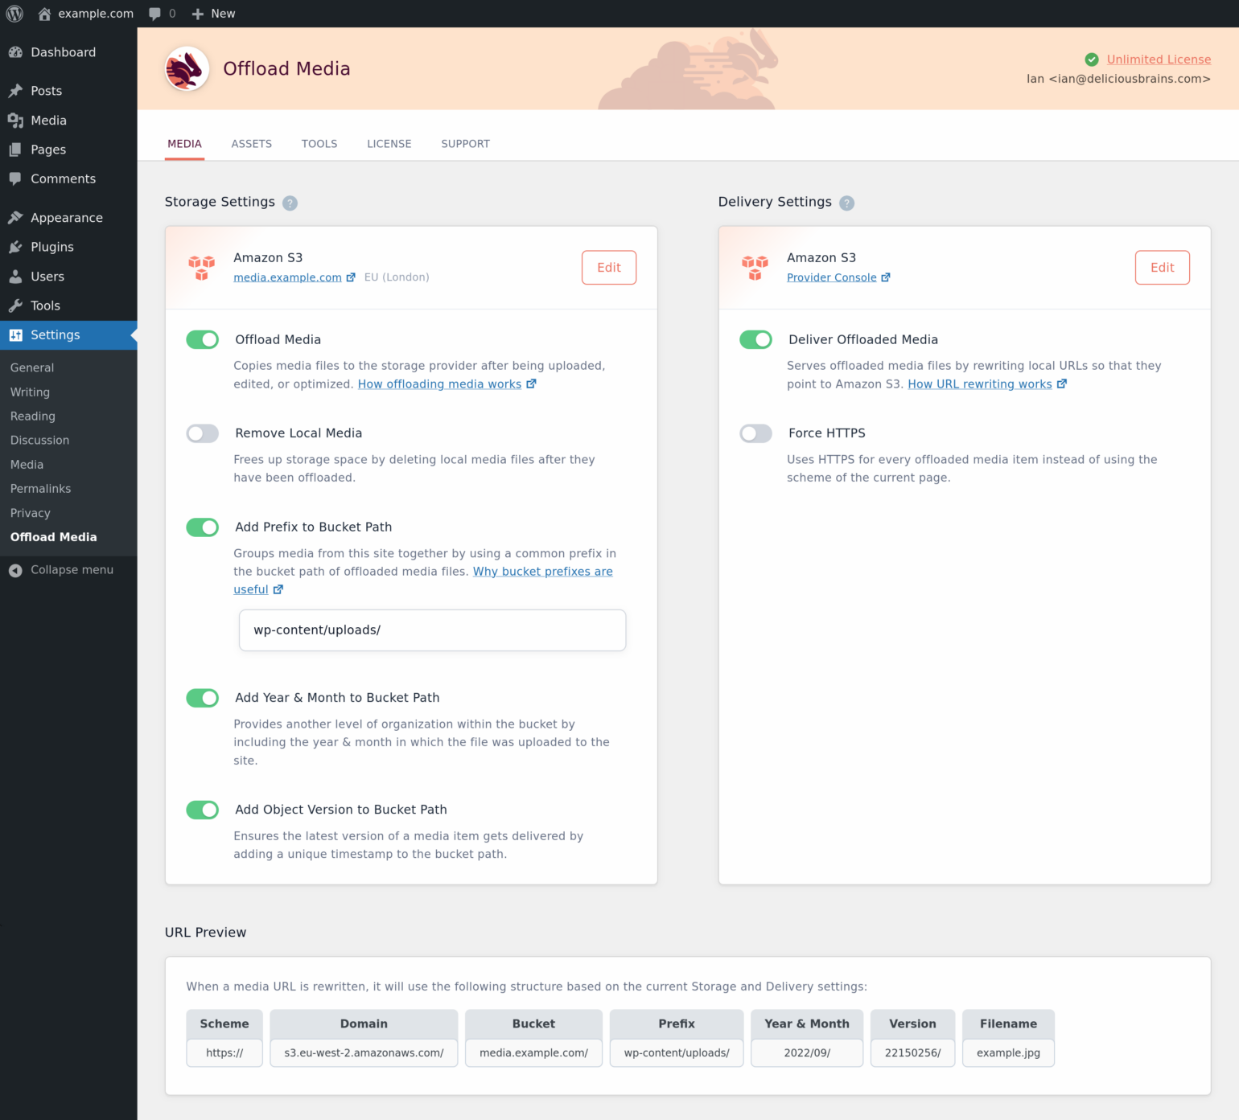The height and width of the screenshot is (1120, 1239).
Task: Open Delivery Settings help question icon
Action: click(847, 203)
